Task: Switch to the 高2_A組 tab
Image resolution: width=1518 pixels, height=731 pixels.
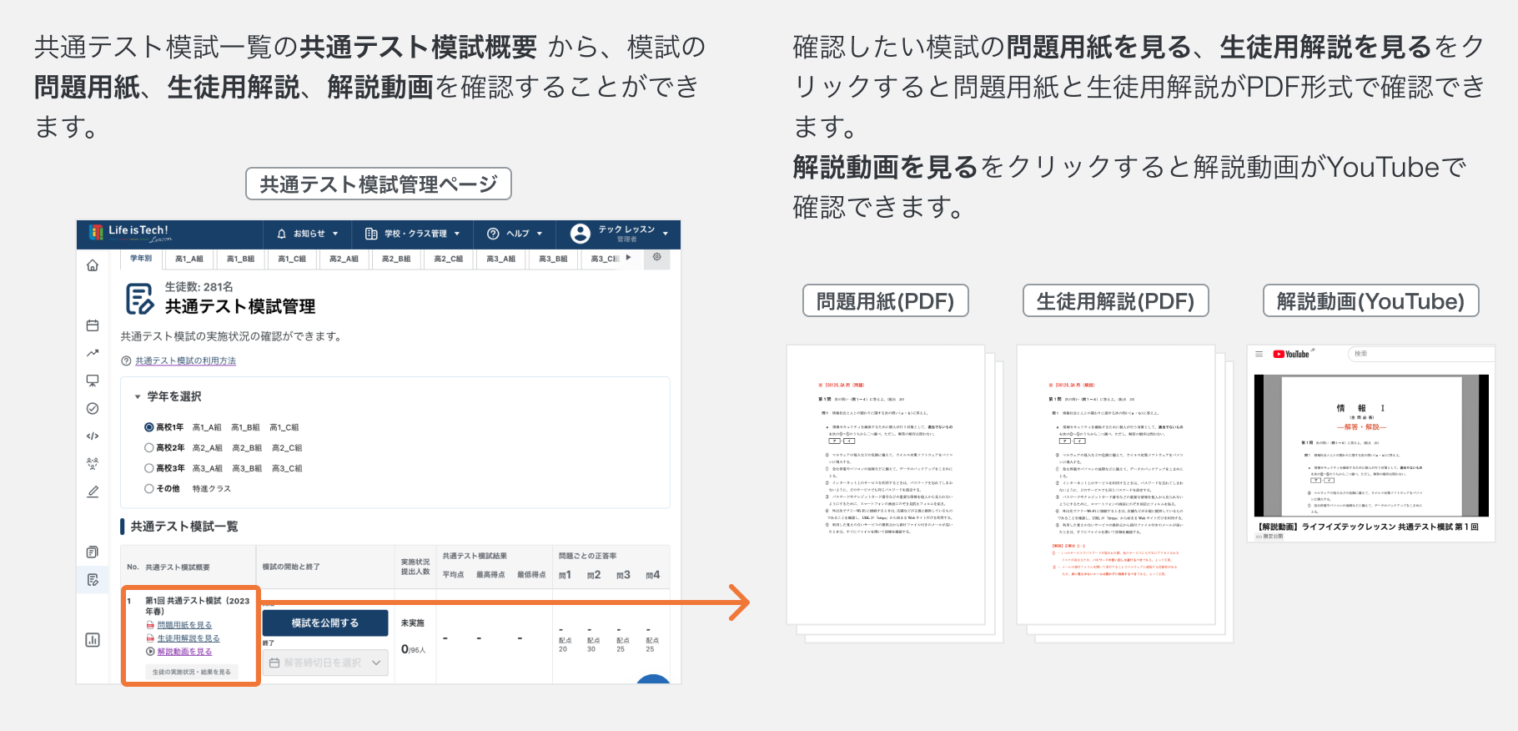Action: 344,259
